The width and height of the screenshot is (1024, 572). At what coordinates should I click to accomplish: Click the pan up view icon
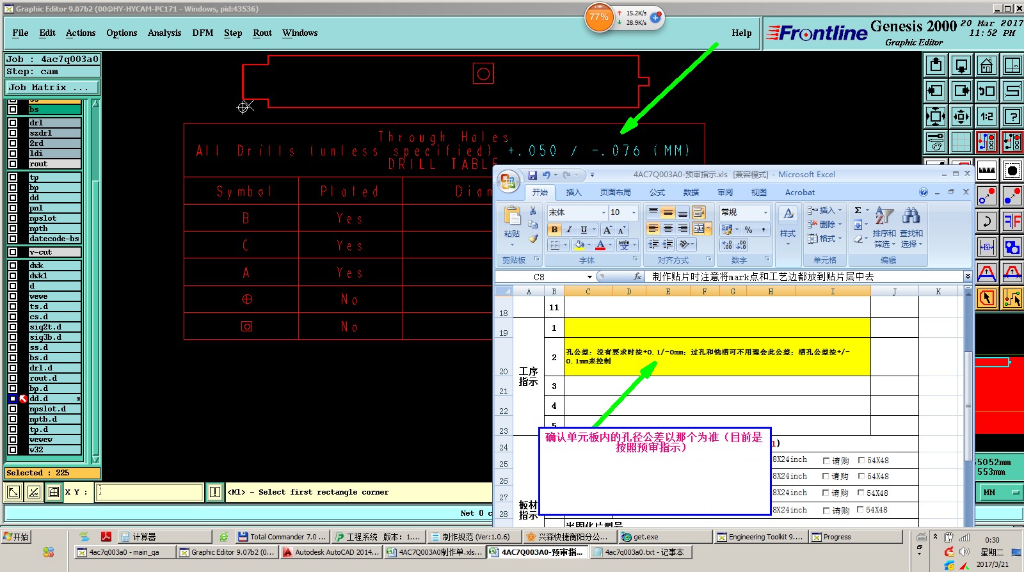(x=936, y=65)
